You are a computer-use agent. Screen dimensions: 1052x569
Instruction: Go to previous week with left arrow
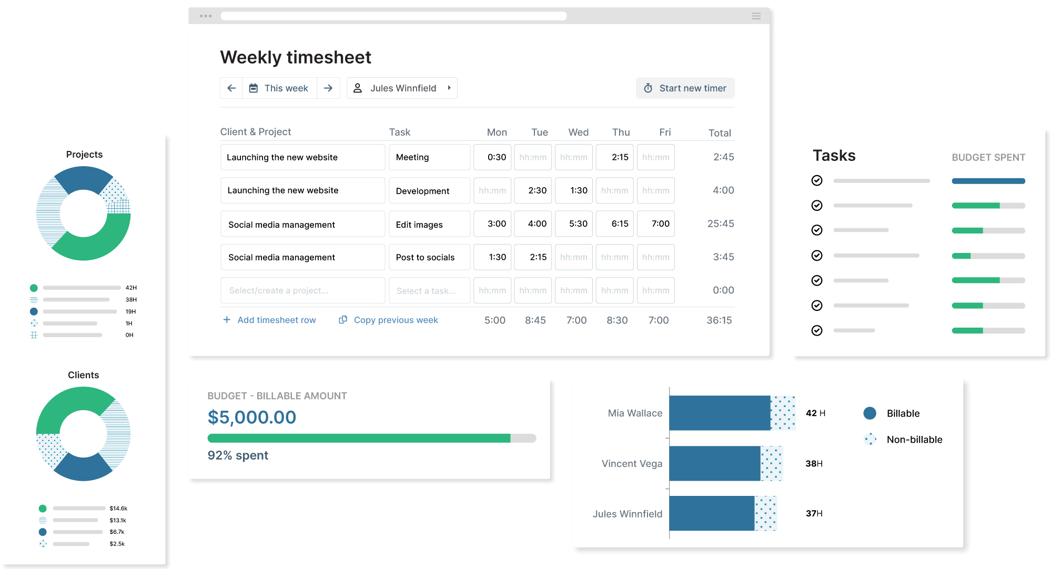coord(231,88)
